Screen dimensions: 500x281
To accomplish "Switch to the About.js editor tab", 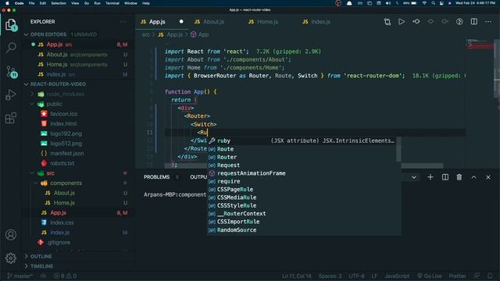I will [213, 22].
